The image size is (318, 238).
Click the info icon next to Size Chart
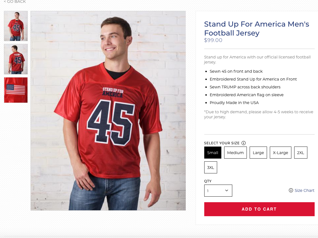coord(291,190)
